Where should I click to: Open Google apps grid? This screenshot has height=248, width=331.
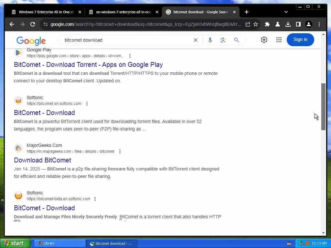279,40
